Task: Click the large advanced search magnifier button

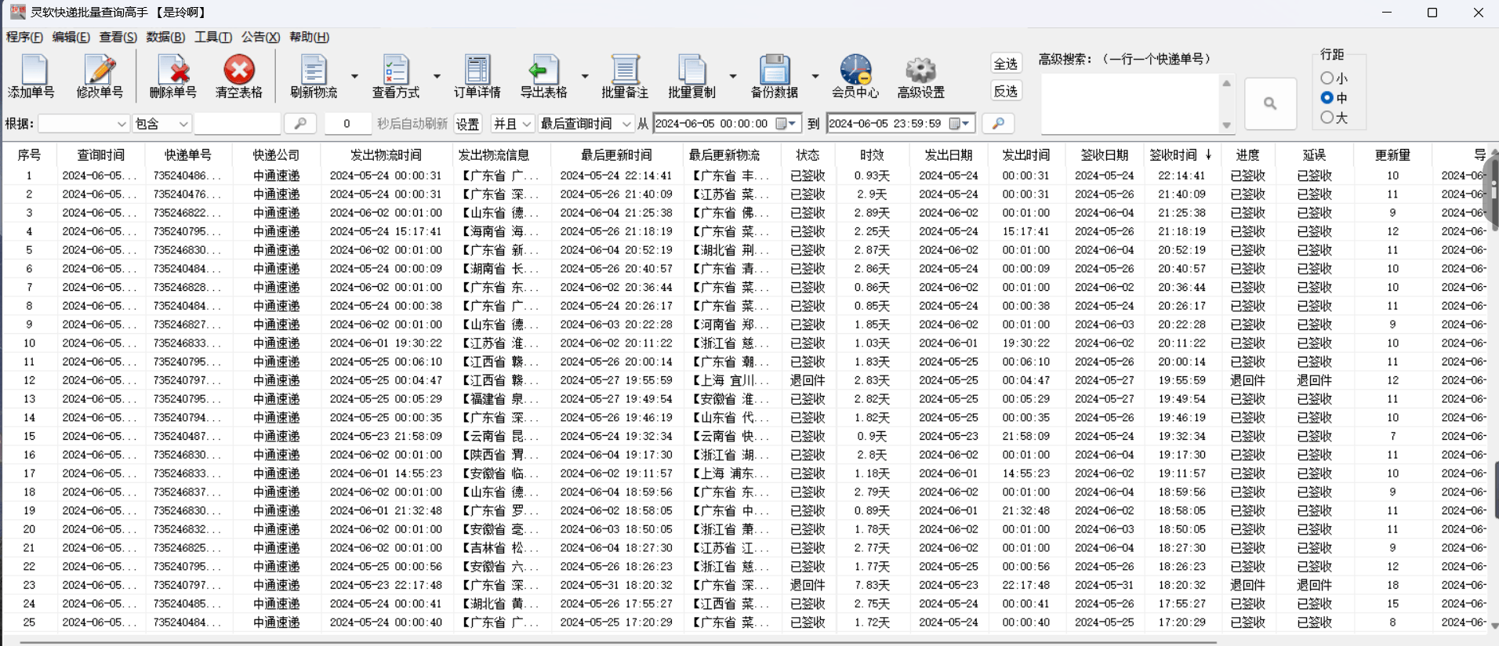Action: pyautogui.click(x=1270, y=103)
